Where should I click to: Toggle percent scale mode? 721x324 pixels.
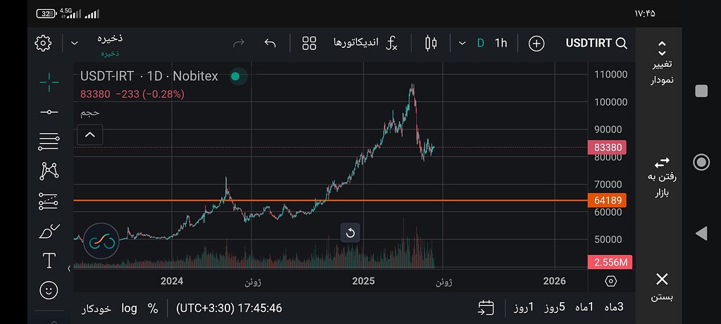[153, 309]
